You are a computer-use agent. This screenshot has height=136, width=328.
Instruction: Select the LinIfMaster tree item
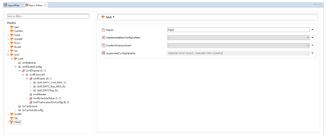point(40,94)
